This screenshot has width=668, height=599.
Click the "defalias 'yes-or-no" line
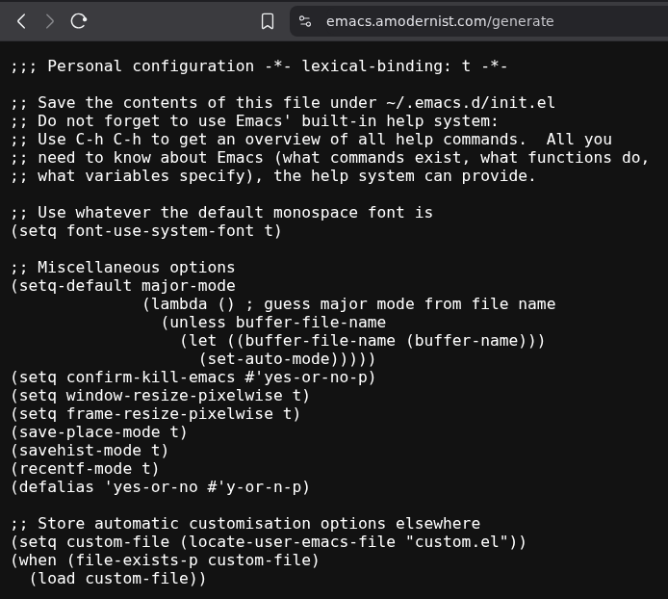[160, 487]
